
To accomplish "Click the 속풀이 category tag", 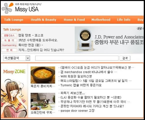I will tap(9, 40).
